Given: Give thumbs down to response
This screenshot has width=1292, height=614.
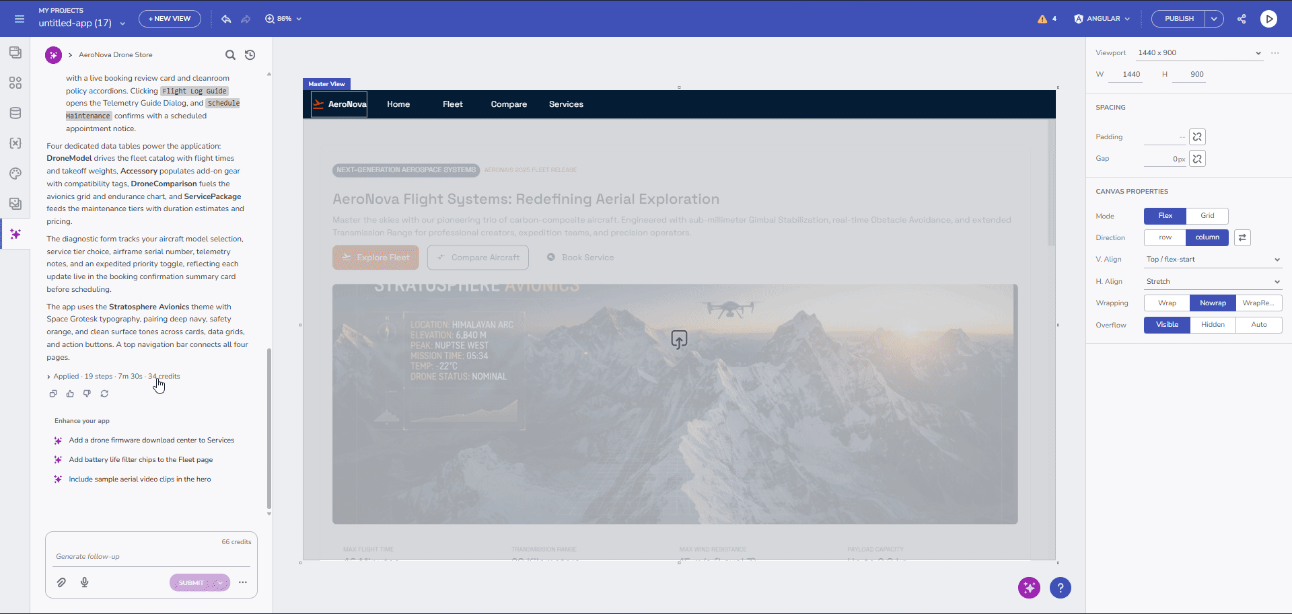Looking at the screenshot, I should [87, 394].
